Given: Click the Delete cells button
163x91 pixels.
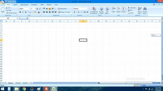Looking at the screenshot, I should pos(118,10).
